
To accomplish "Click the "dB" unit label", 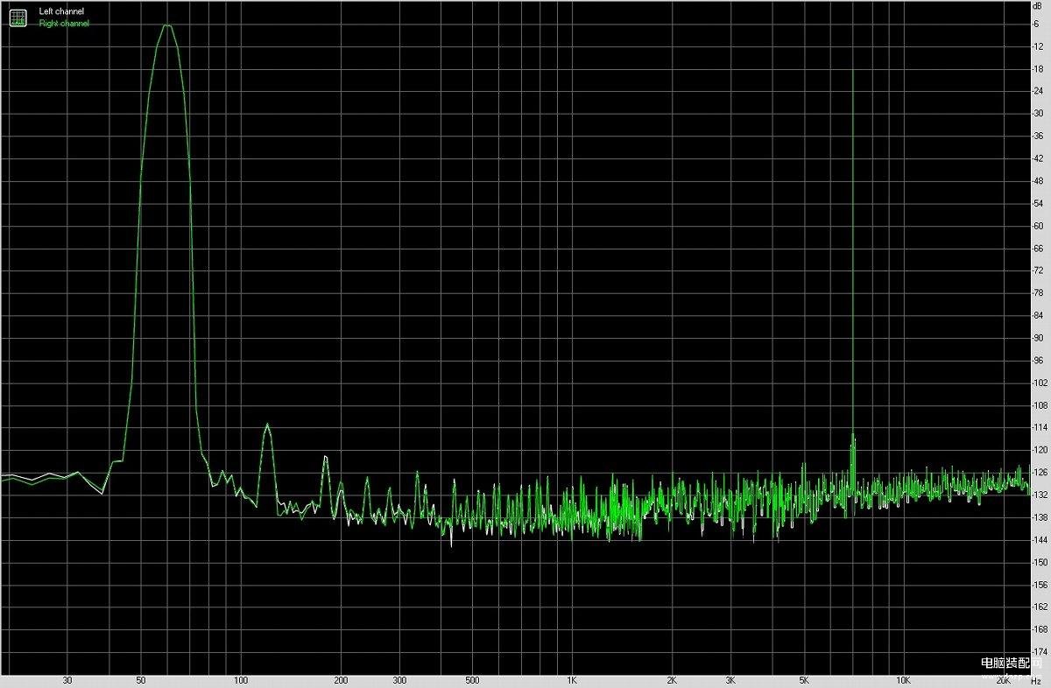I will click(x=1038, y=6).
